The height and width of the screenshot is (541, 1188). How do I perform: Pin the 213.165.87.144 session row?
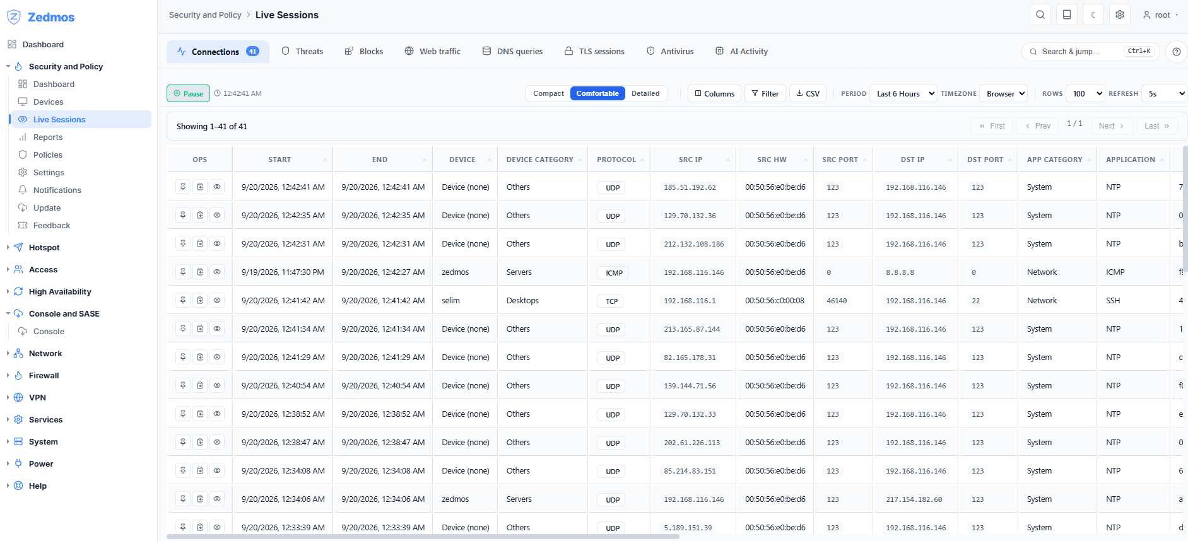pos(183,329)
